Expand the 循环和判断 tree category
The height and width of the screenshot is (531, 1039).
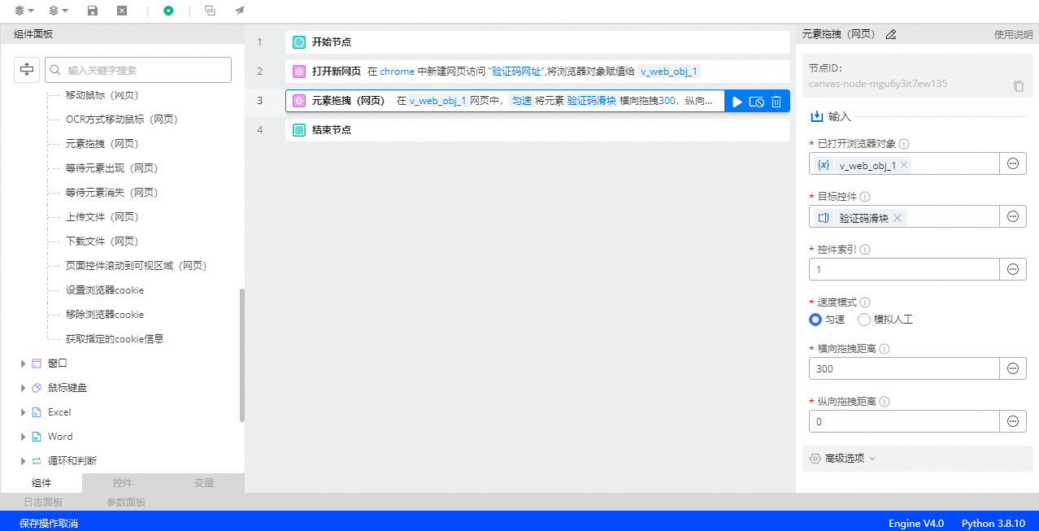pyautogui.click(x=23, y=461)
